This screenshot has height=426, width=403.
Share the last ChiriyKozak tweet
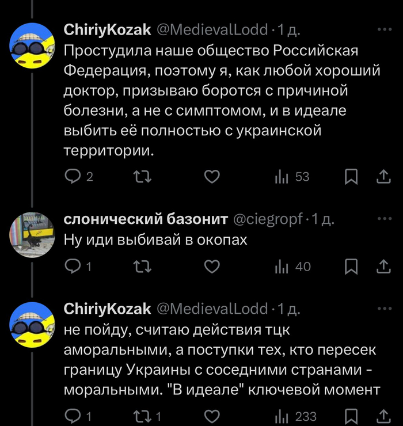pos(383,416)
